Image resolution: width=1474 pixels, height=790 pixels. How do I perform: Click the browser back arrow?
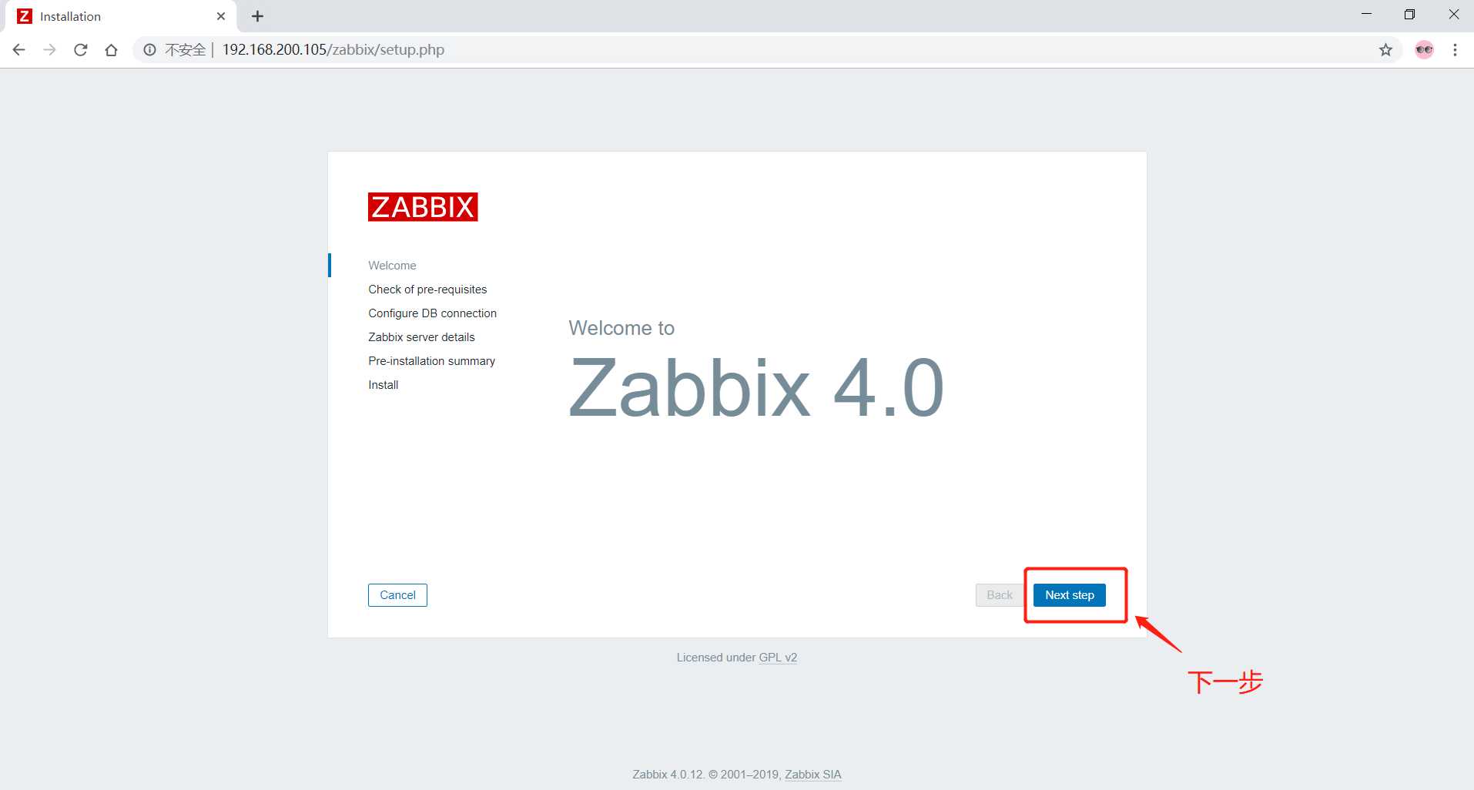pyautogui.click(x=19, y=50)
